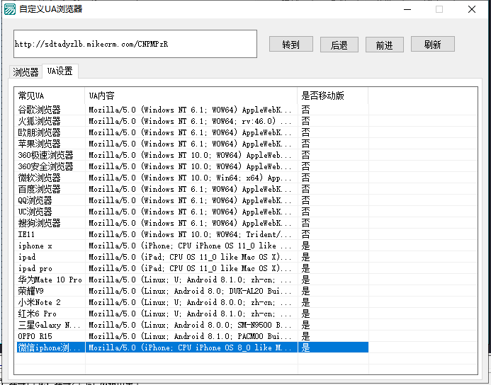The image size is (491, 385).
Task: Click 否 in the IE11 row
Action: [x=305, y=234]
